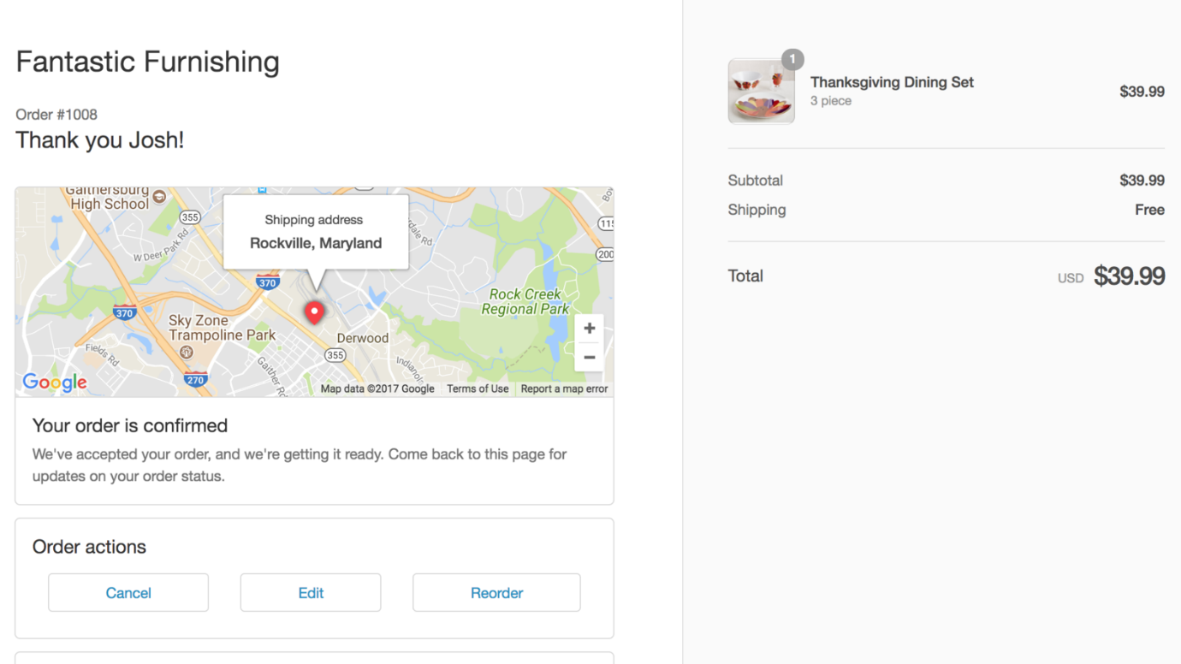Click the Gaithersburg High School map marker
The height and width of the screenshot is (664, 1181).
(x=159, y=197)
